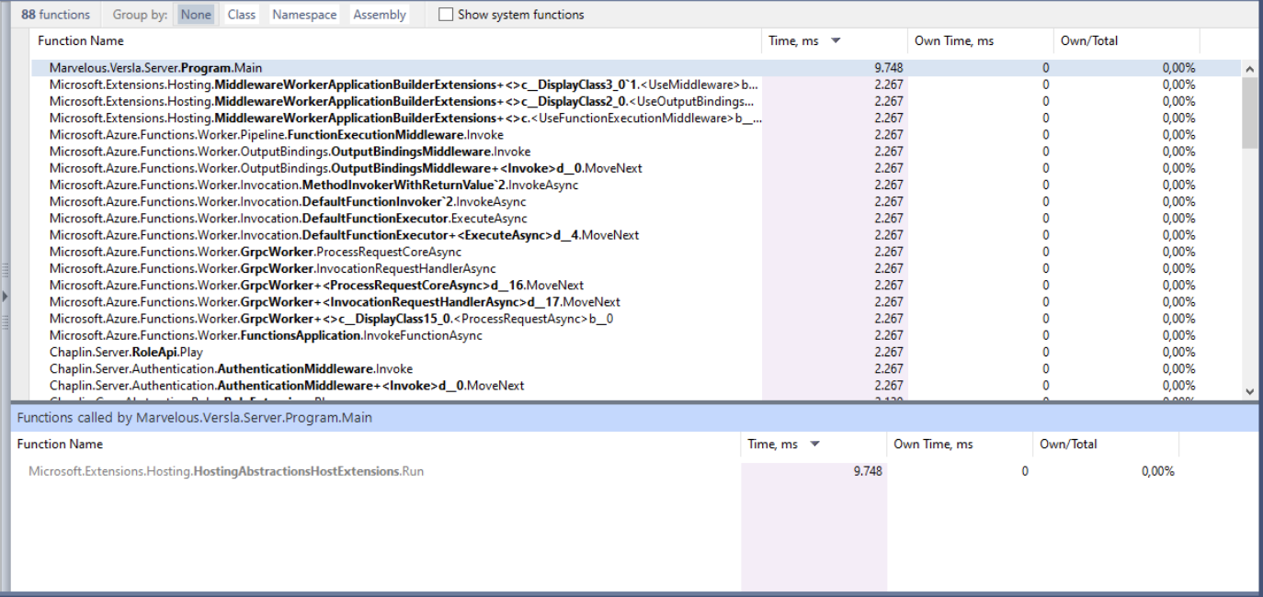Group functions by Namespace
Screen dimensions: 1263x597
(304, 15)
